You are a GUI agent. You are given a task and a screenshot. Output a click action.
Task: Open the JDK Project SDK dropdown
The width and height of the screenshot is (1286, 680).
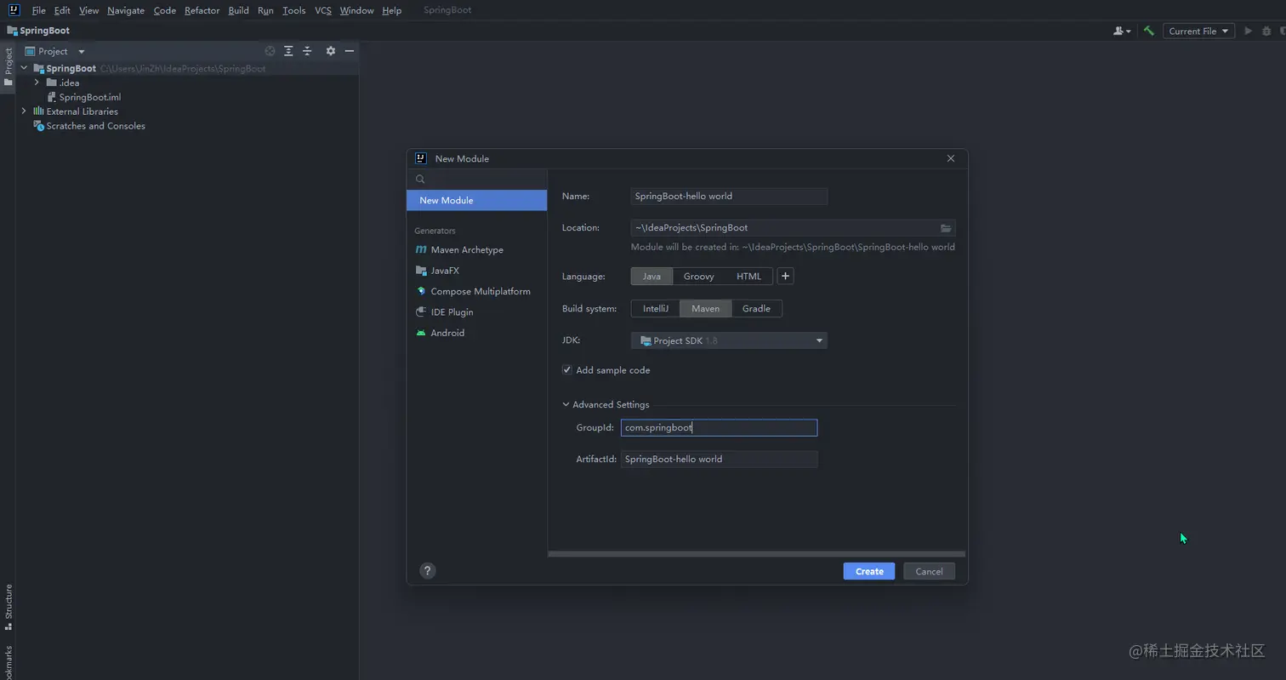tap(729, 340)
